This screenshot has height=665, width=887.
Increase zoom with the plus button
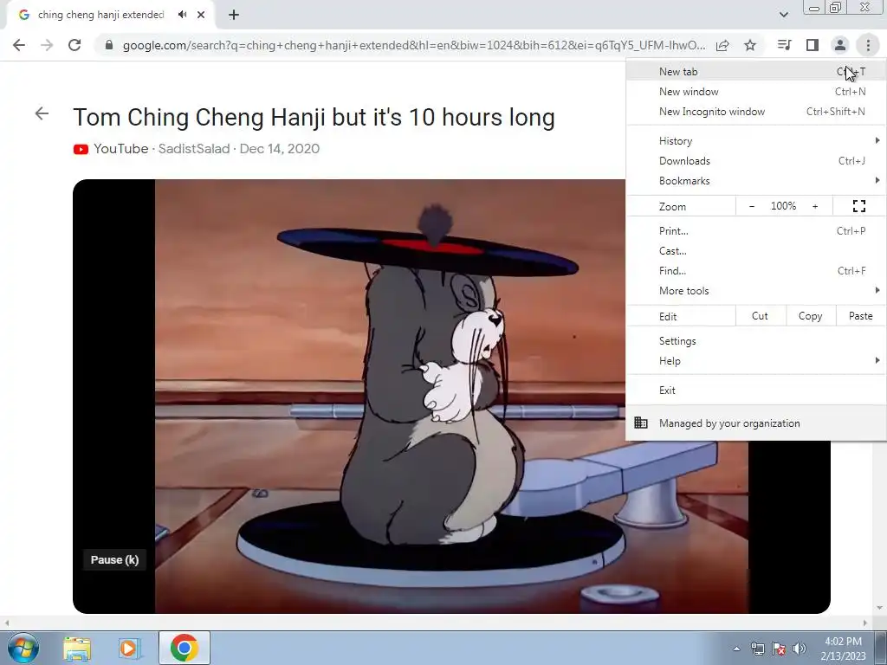815,206
